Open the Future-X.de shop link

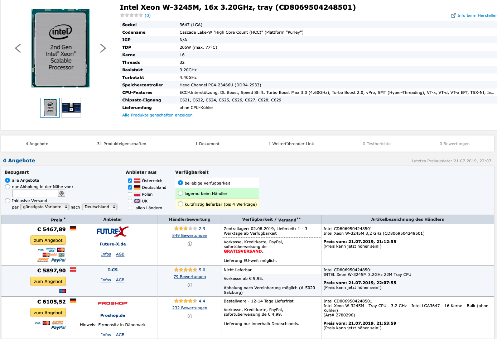pos(113,244)
